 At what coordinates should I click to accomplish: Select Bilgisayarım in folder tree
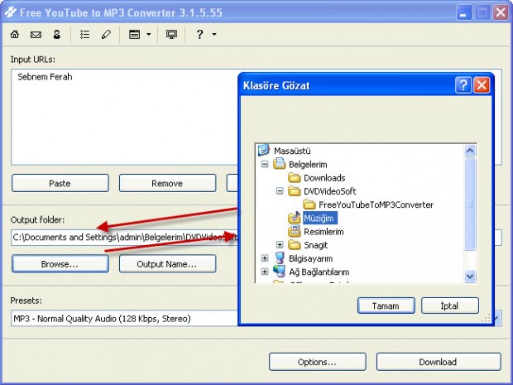(x=310, y=258)
